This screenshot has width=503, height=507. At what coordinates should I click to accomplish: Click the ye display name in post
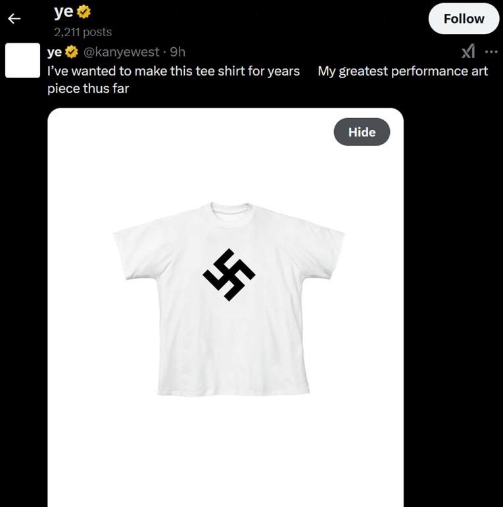point(55,52)
